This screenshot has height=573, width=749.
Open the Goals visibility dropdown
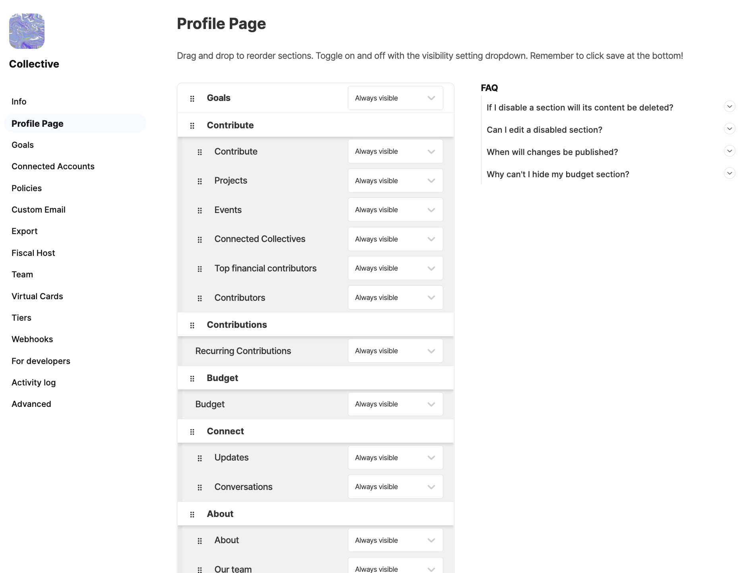click(395, 98)
